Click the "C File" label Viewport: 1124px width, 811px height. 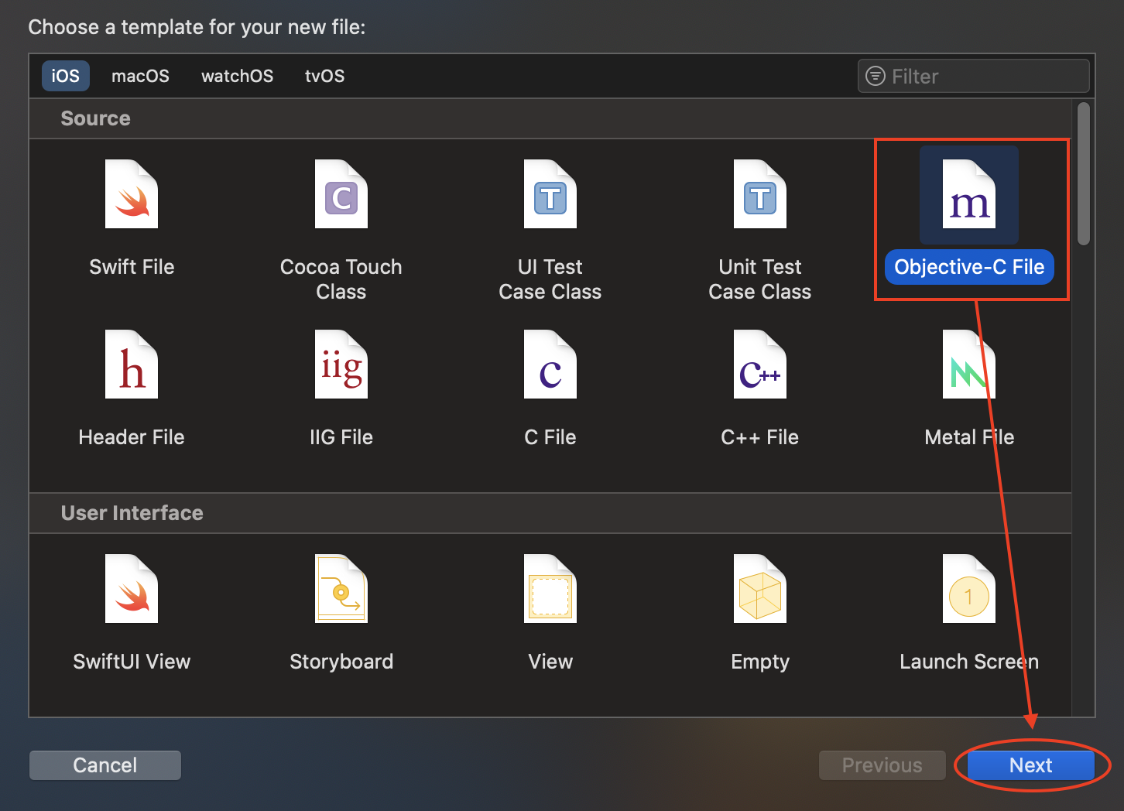tap(550, 437)
